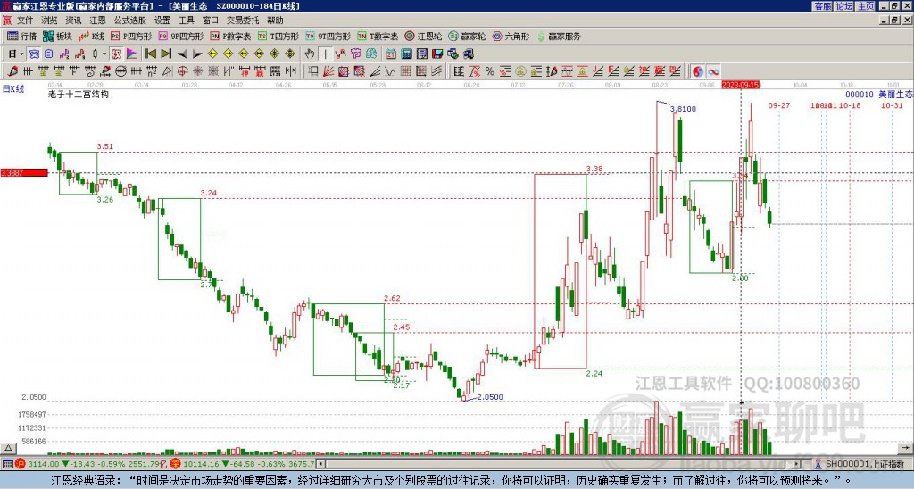Image resolution: width=914 pixels, height=489 pixels.
Task: Open the 行情 quotes view
Action: 21,36
